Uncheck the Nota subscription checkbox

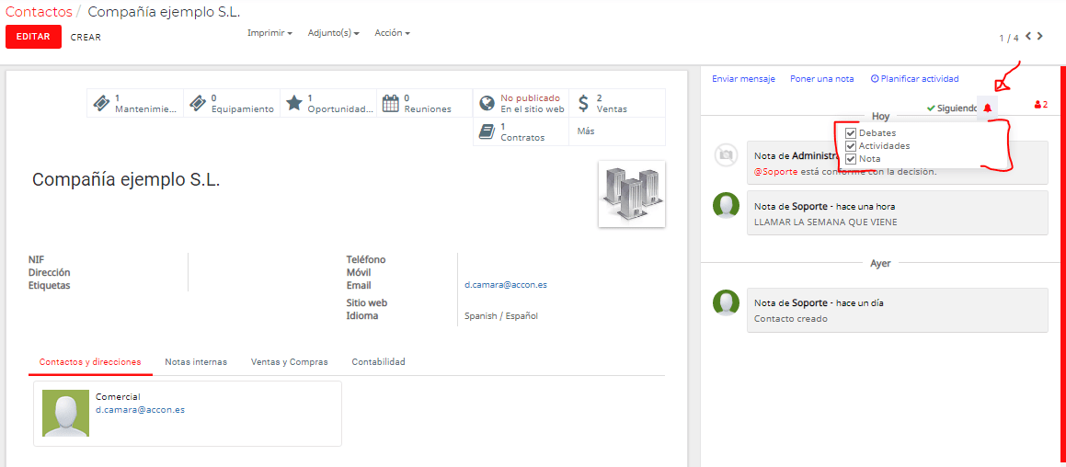pos(850,158)
